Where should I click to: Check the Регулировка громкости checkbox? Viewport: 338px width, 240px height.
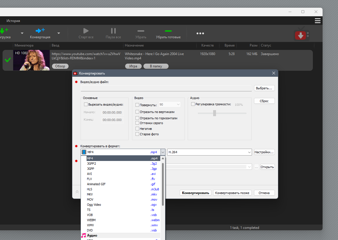tap(193, 104)
